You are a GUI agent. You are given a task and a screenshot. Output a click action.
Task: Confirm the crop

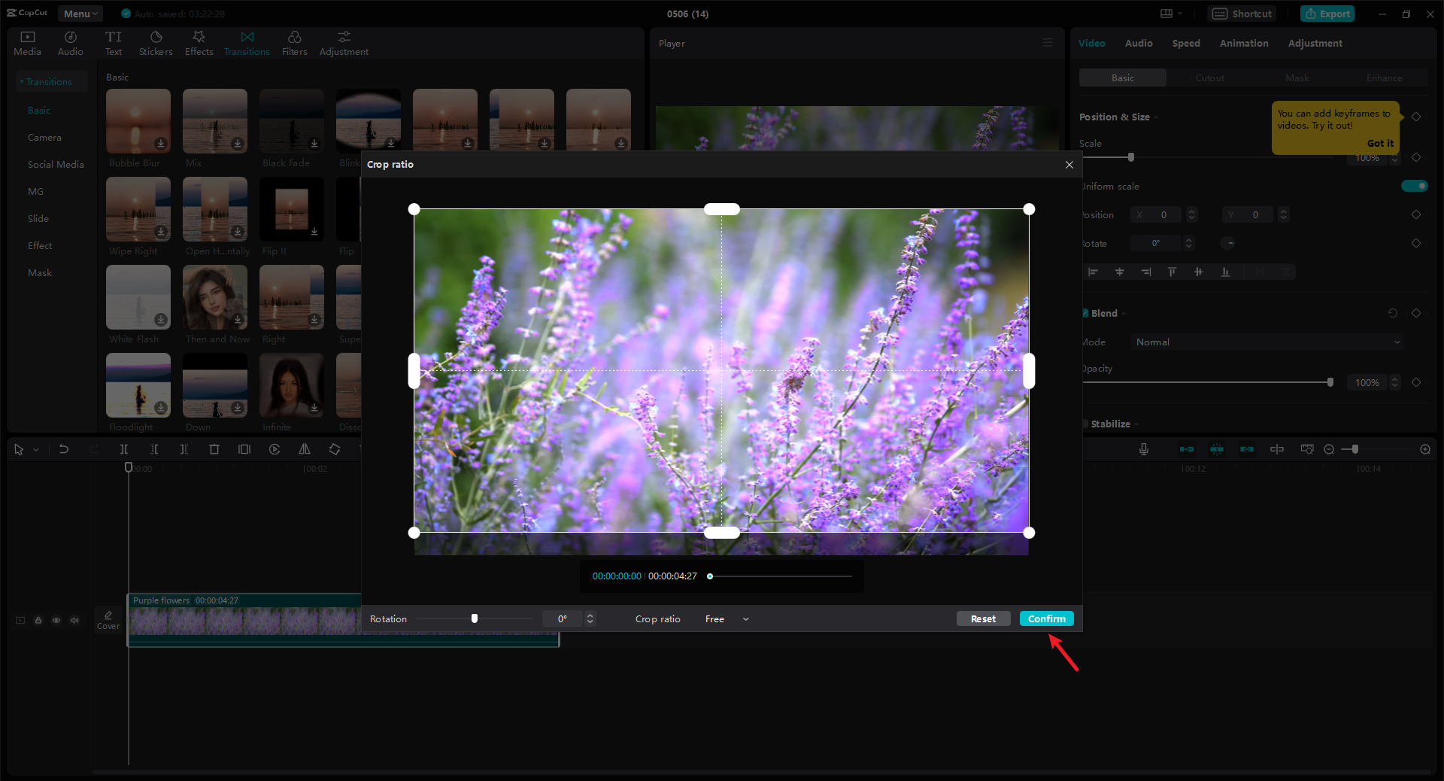pyautogui.click(x=1046, y=618)
